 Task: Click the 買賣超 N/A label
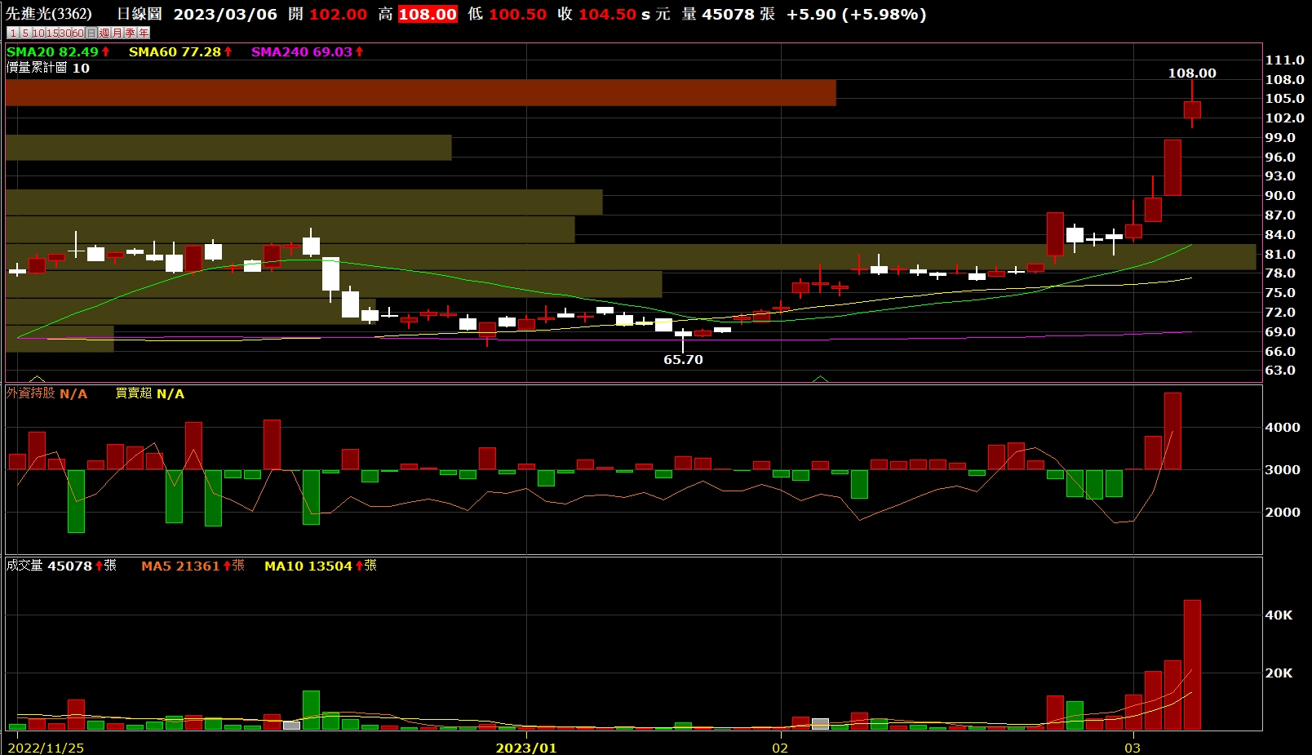(x=149, y=393)
